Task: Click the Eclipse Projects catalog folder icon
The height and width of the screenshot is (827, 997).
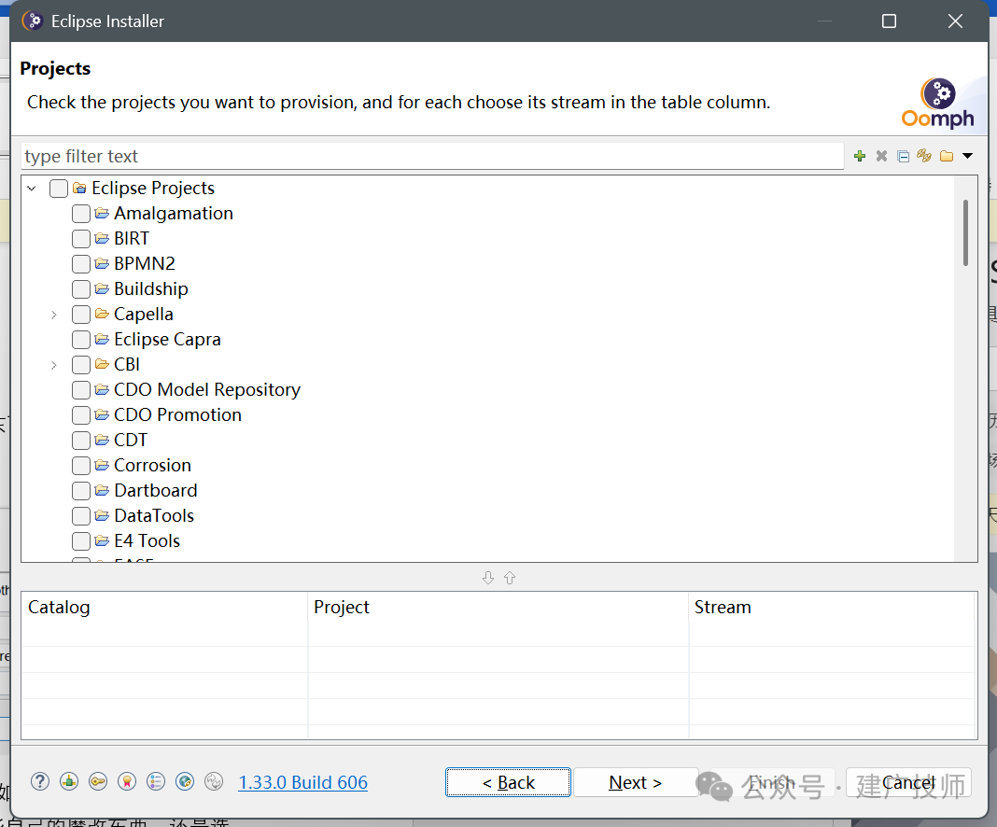Action: coord(79,189)
